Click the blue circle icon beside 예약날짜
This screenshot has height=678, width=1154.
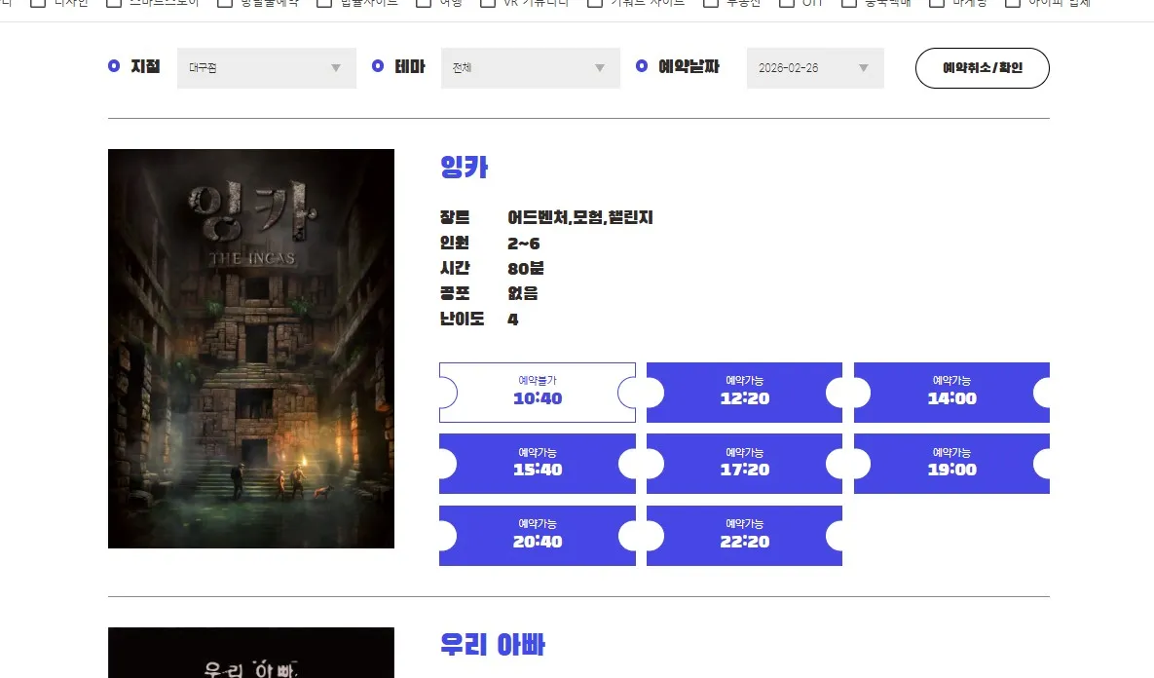coord(641,66)
